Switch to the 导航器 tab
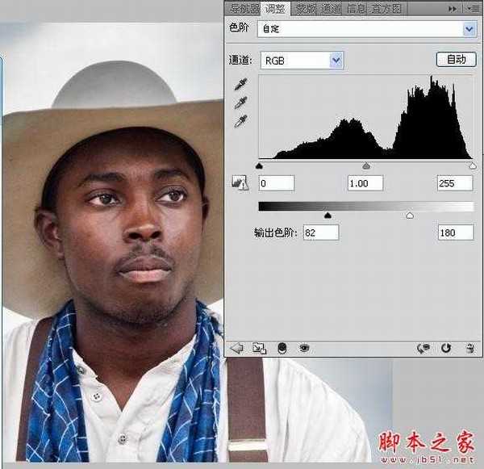The image size is (484, 469). [x=245, y=9]
